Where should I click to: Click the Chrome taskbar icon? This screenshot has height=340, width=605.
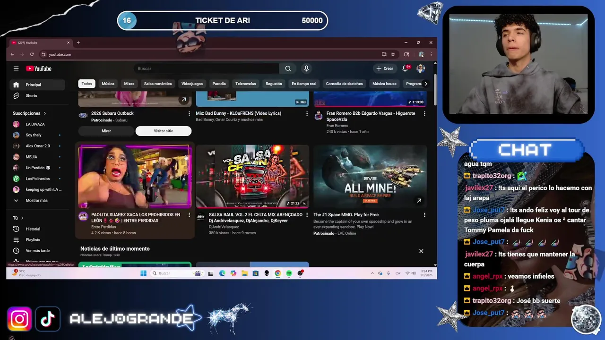(x=277, y=273)
